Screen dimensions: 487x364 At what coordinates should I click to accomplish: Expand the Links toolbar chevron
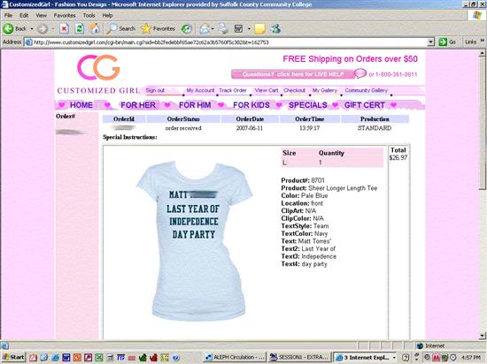point(482,41)
